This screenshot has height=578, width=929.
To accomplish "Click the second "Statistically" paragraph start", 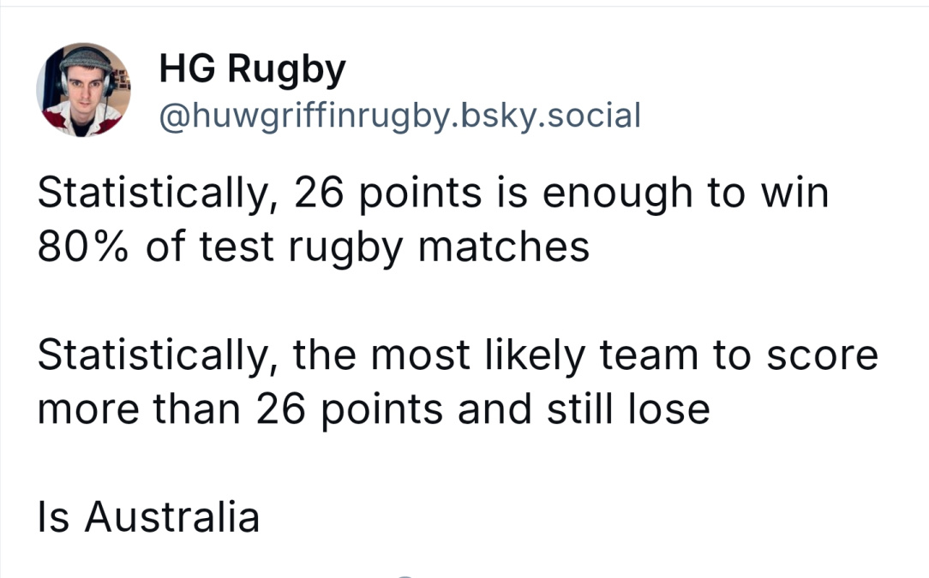I will click(154, 356).
